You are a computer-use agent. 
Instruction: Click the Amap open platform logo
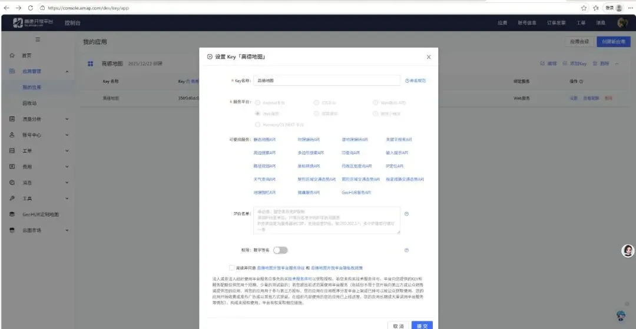(x=33, y=23)
